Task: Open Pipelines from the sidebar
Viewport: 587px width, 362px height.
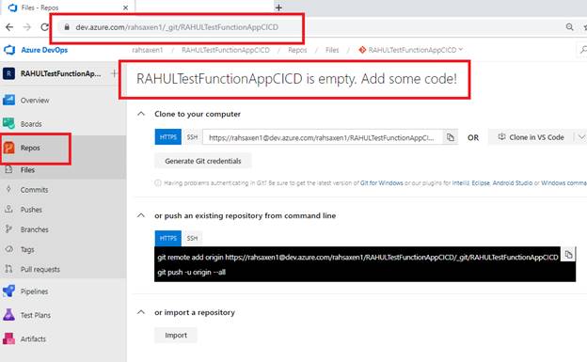Action: (34, 291)
